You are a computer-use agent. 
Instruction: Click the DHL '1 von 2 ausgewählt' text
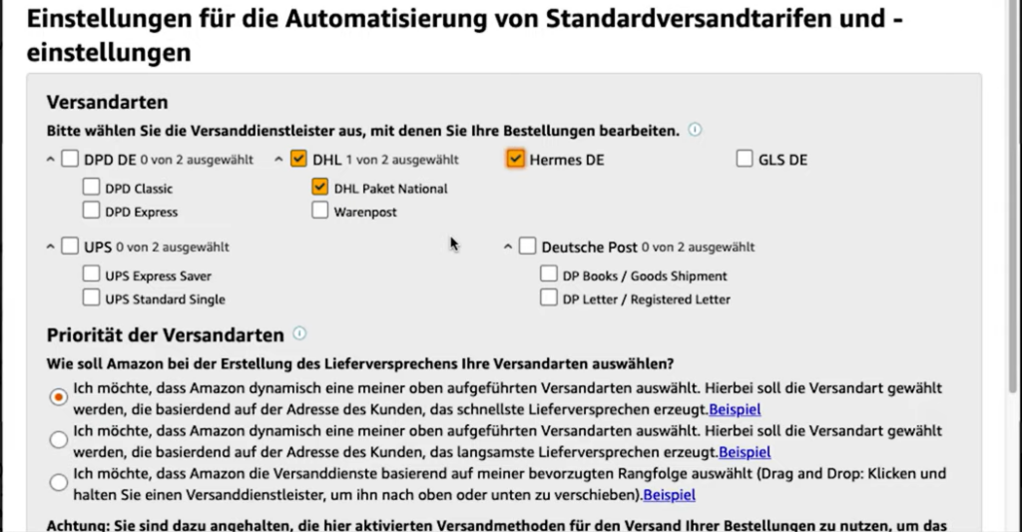(402, 160)
